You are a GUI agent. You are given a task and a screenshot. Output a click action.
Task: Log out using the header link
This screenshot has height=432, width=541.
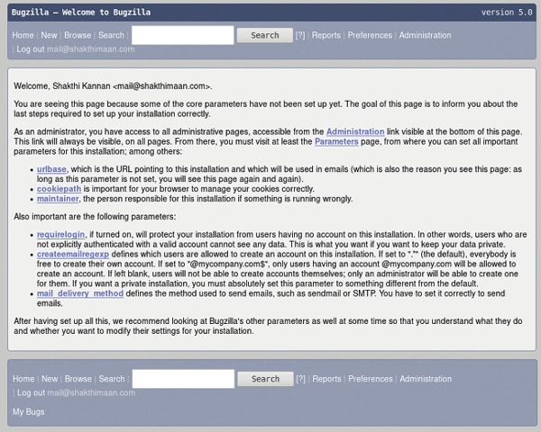(x=31, y=49)
